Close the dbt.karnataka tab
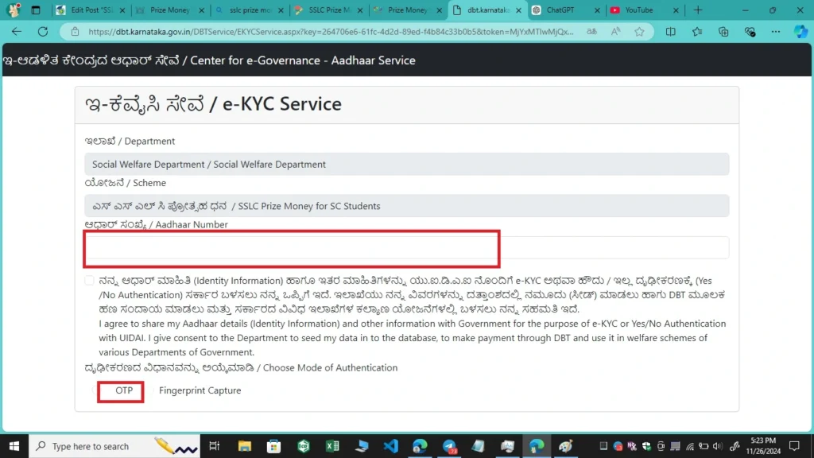The width and height of the screenshot is (814, 458). click(x=518, y=10)
